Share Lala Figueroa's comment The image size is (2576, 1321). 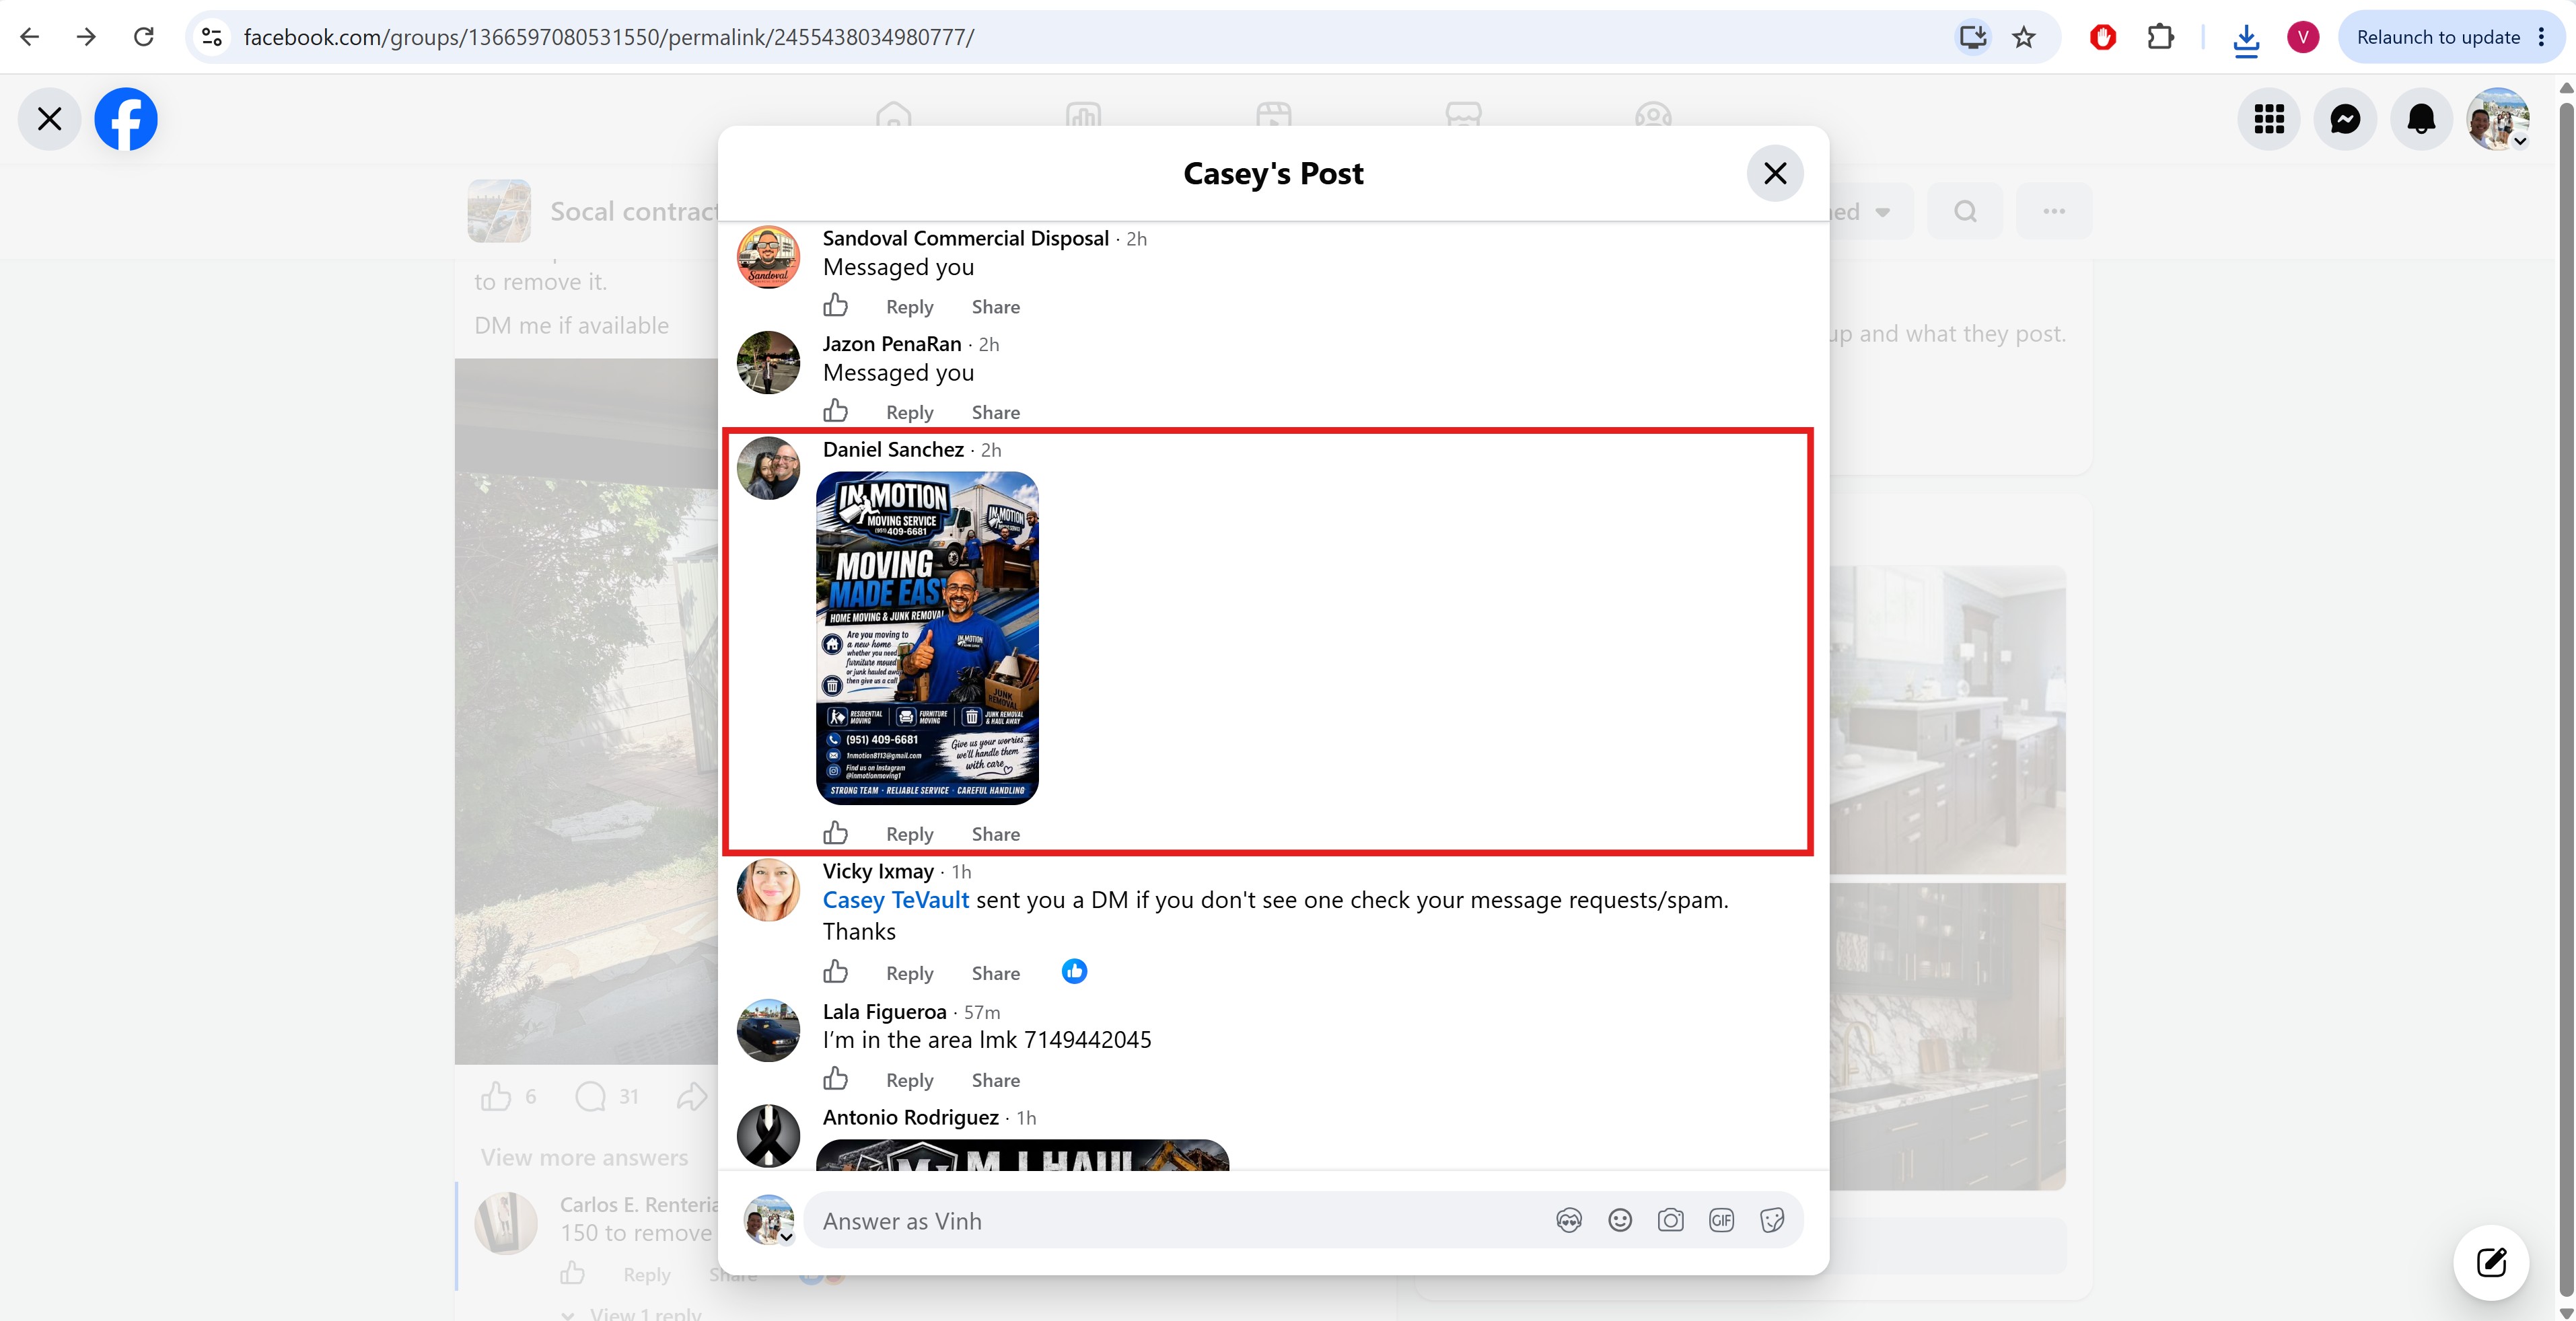(996, 1080)
